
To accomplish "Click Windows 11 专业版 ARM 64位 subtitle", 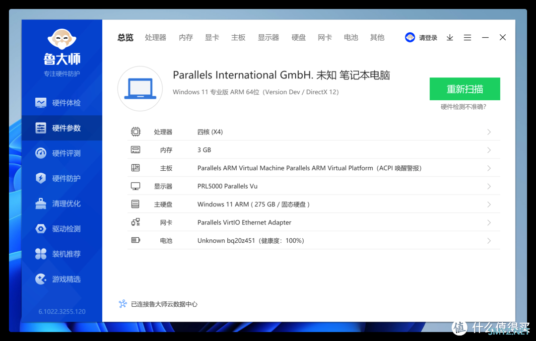I will (256, 92).
